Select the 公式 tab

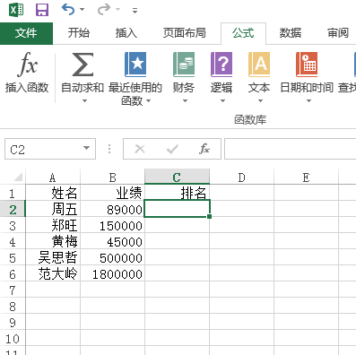click(243, 33)
